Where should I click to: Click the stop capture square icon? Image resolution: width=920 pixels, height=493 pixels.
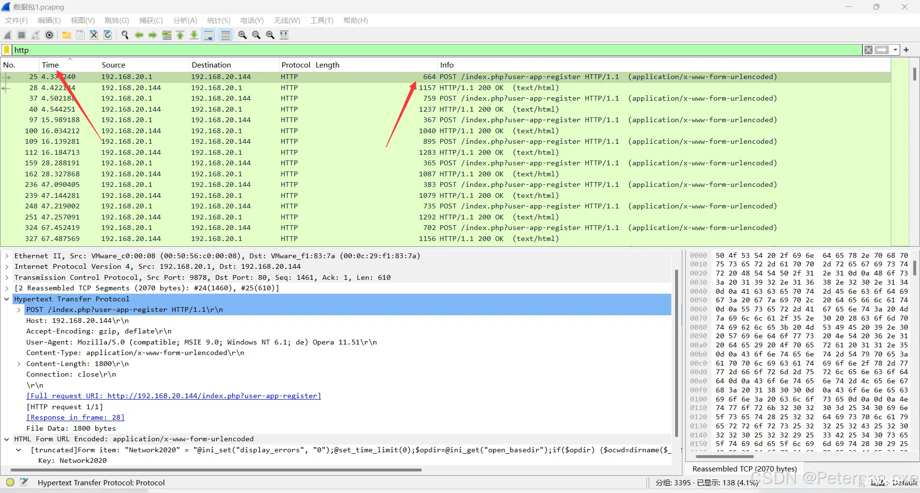click(x=22, y=35)
